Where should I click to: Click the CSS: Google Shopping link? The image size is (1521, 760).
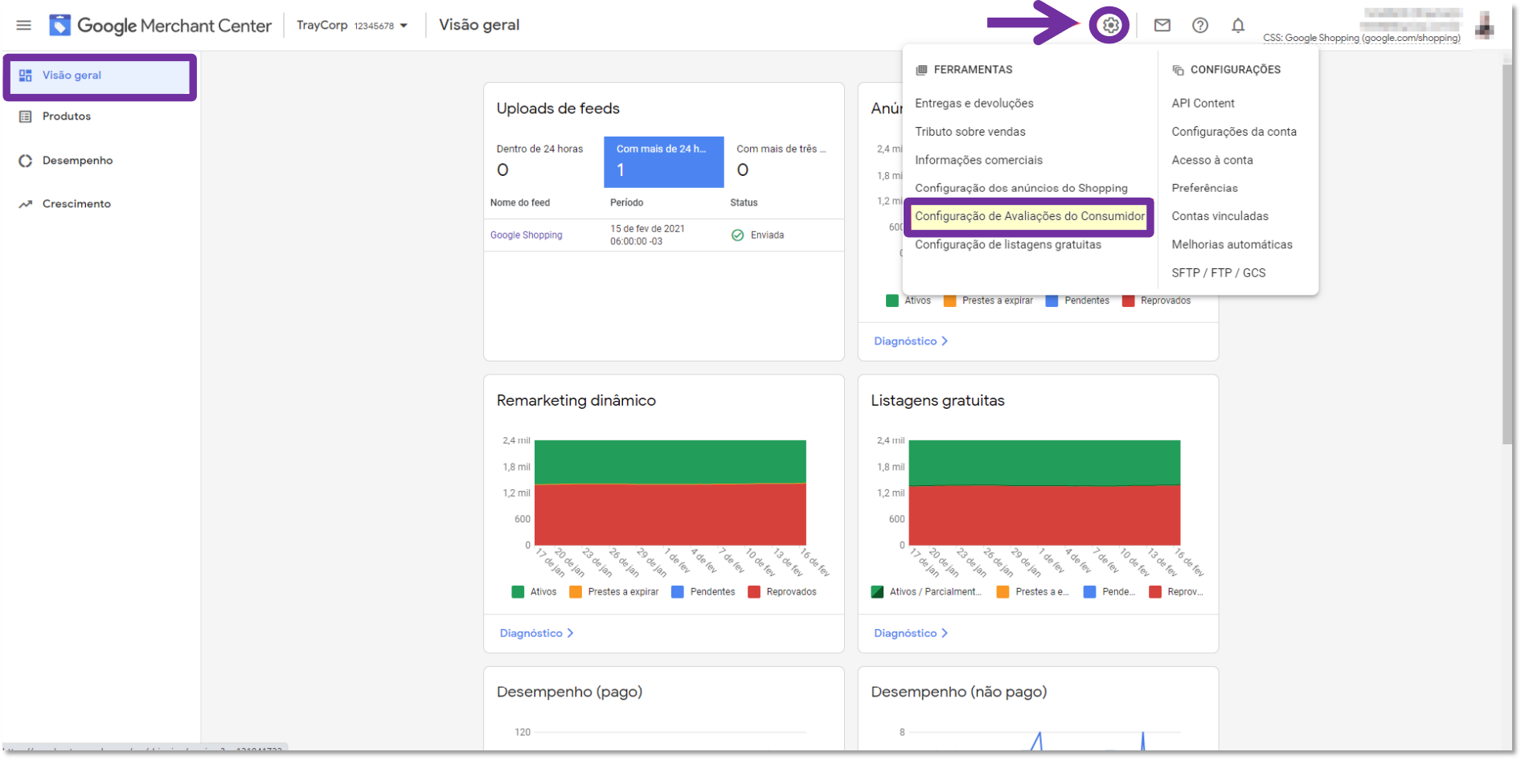coord(1361,38)
